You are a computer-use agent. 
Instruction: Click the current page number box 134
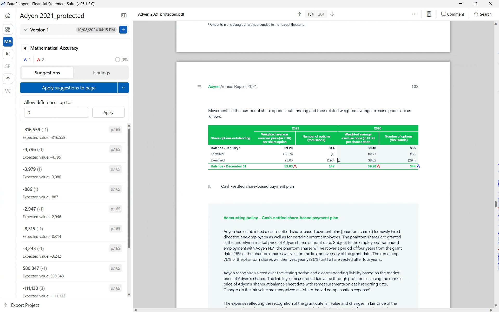coord(310,14)
